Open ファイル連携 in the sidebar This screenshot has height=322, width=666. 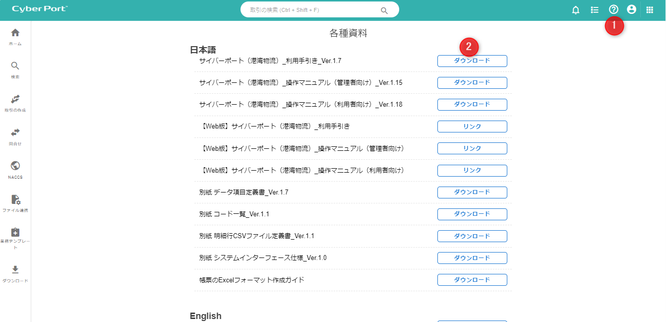coord(15,200)
